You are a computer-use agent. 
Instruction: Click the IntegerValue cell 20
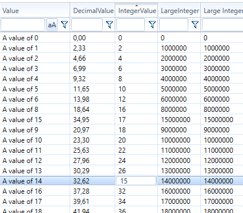136,140
